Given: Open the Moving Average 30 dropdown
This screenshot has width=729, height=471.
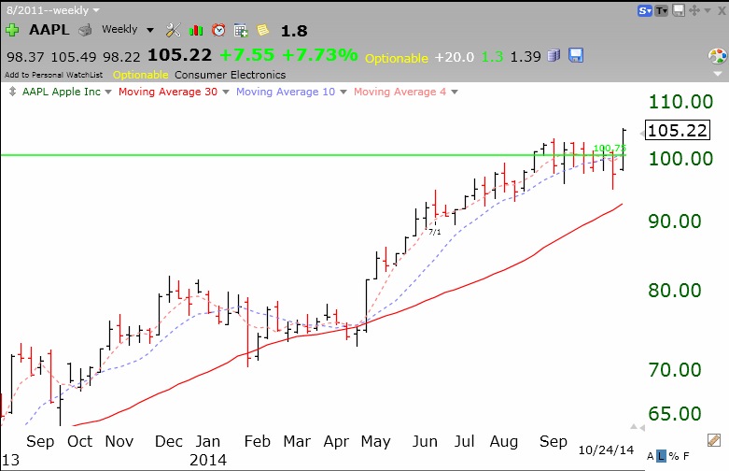Looking at the screenshot, I should (226, 93).
